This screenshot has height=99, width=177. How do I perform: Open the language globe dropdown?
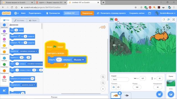click(x=16, y=13)
